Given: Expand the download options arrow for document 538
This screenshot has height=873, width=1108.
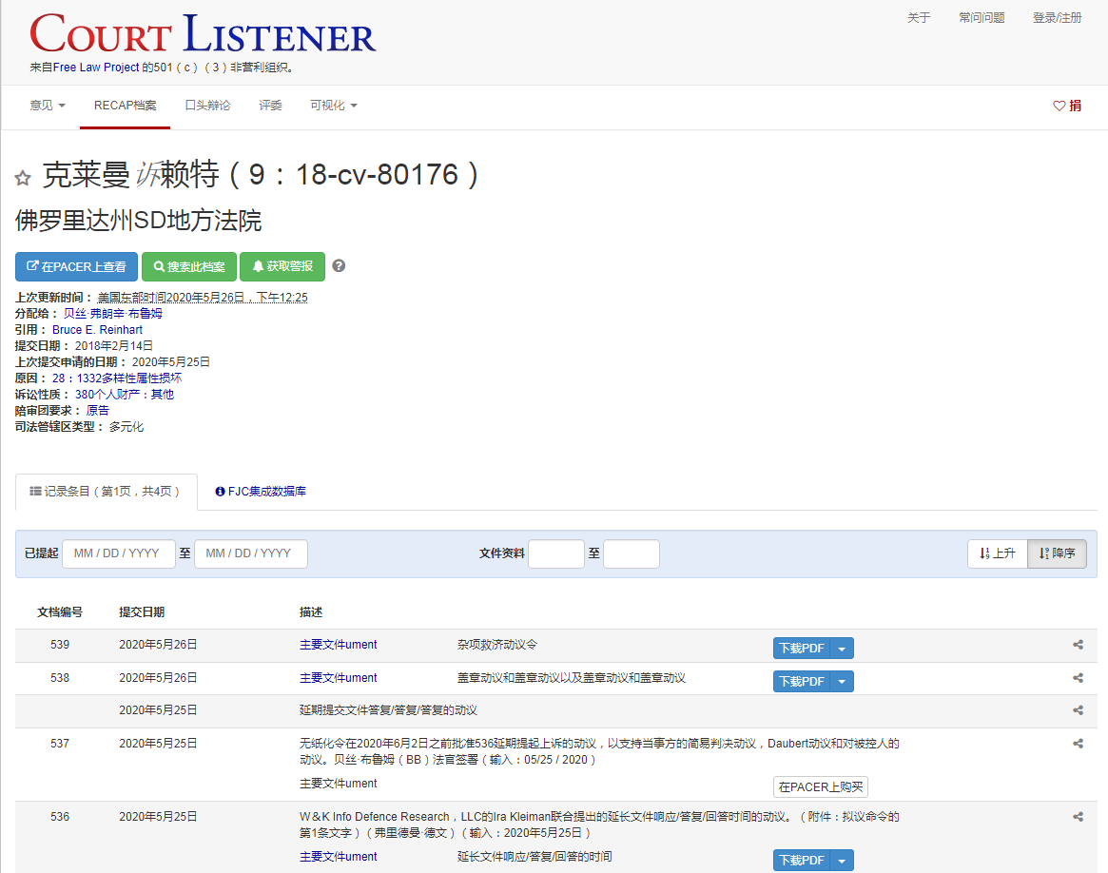Looking at the screenshot, I should [x=842, y=682].
